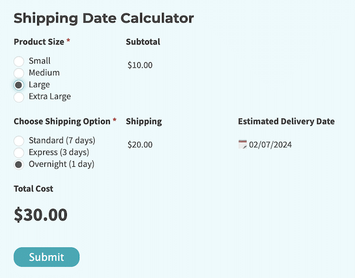Click the calendar icon beside delivery date
This screenshot has width=355, height=278.
(243, 144)
